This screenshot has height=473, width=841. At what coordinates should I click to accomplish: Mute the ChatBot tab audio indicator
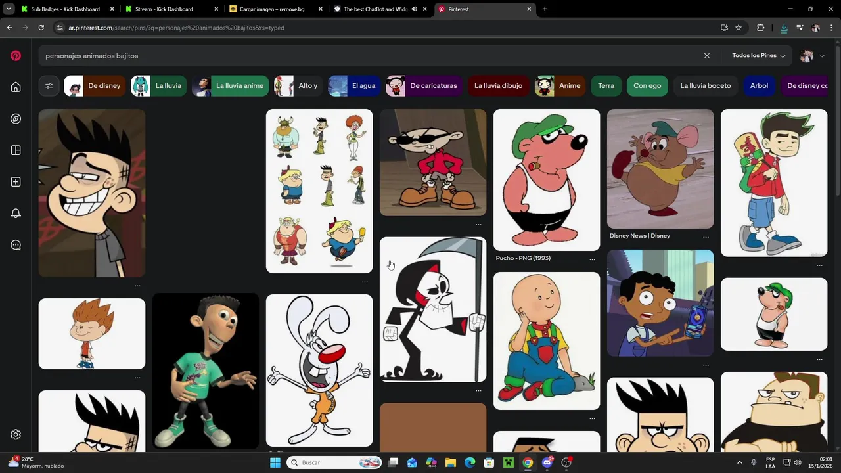click(x=415, y=9)
